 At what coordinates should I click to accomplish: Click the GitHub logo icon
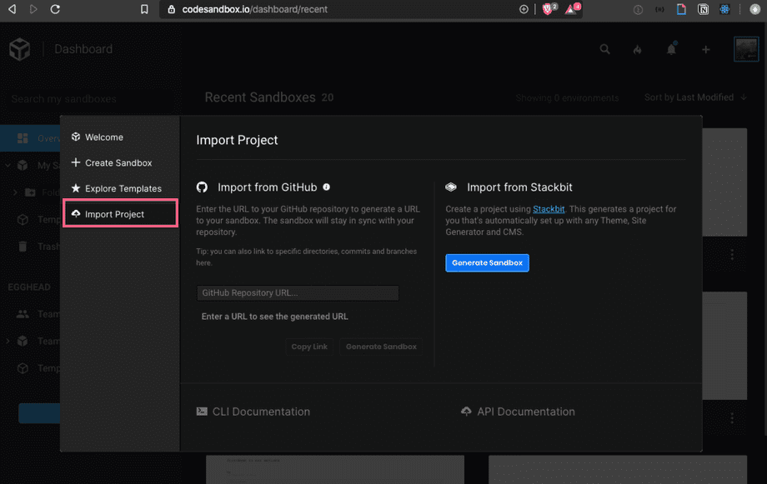coord(202,187)
